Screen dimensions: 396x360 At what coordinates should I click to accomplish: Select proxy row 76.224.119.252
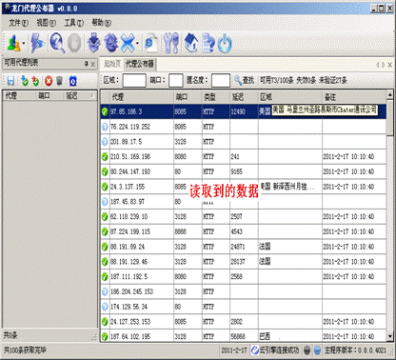click(244, 127)
